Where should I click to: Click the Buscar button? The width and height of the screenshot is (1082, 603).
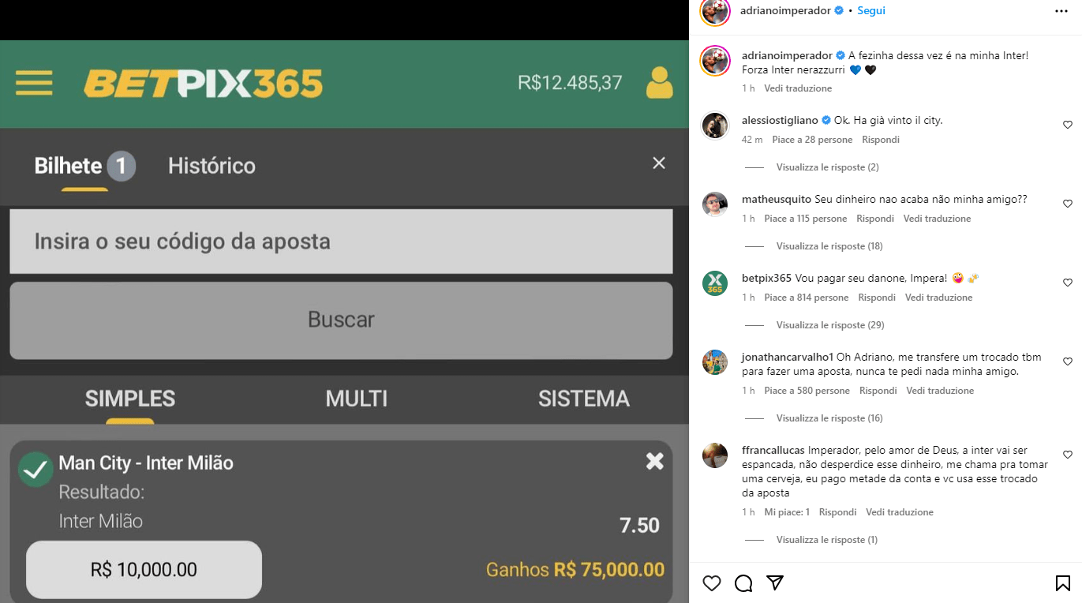click(x=341, y=320)
